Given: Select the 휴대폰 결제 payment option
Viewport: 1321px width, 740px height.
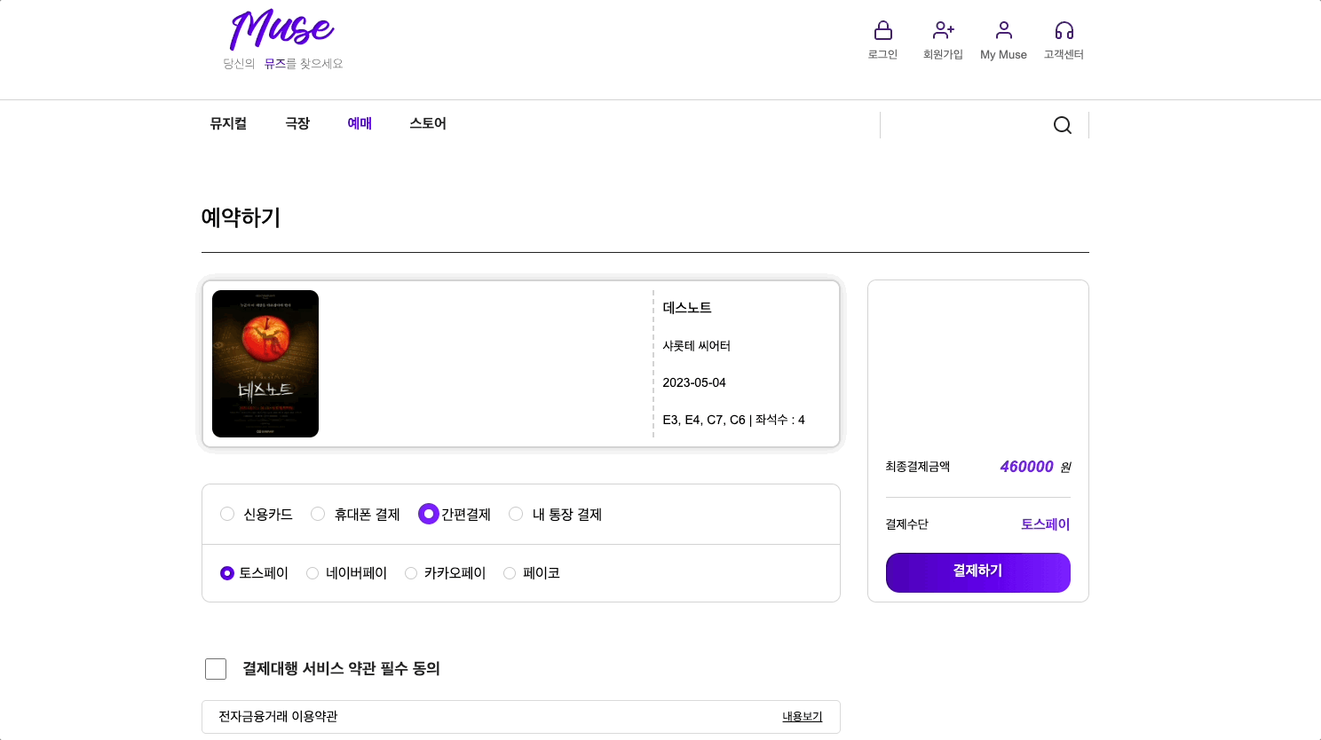Looking at the screenshot, I should 318,514.
